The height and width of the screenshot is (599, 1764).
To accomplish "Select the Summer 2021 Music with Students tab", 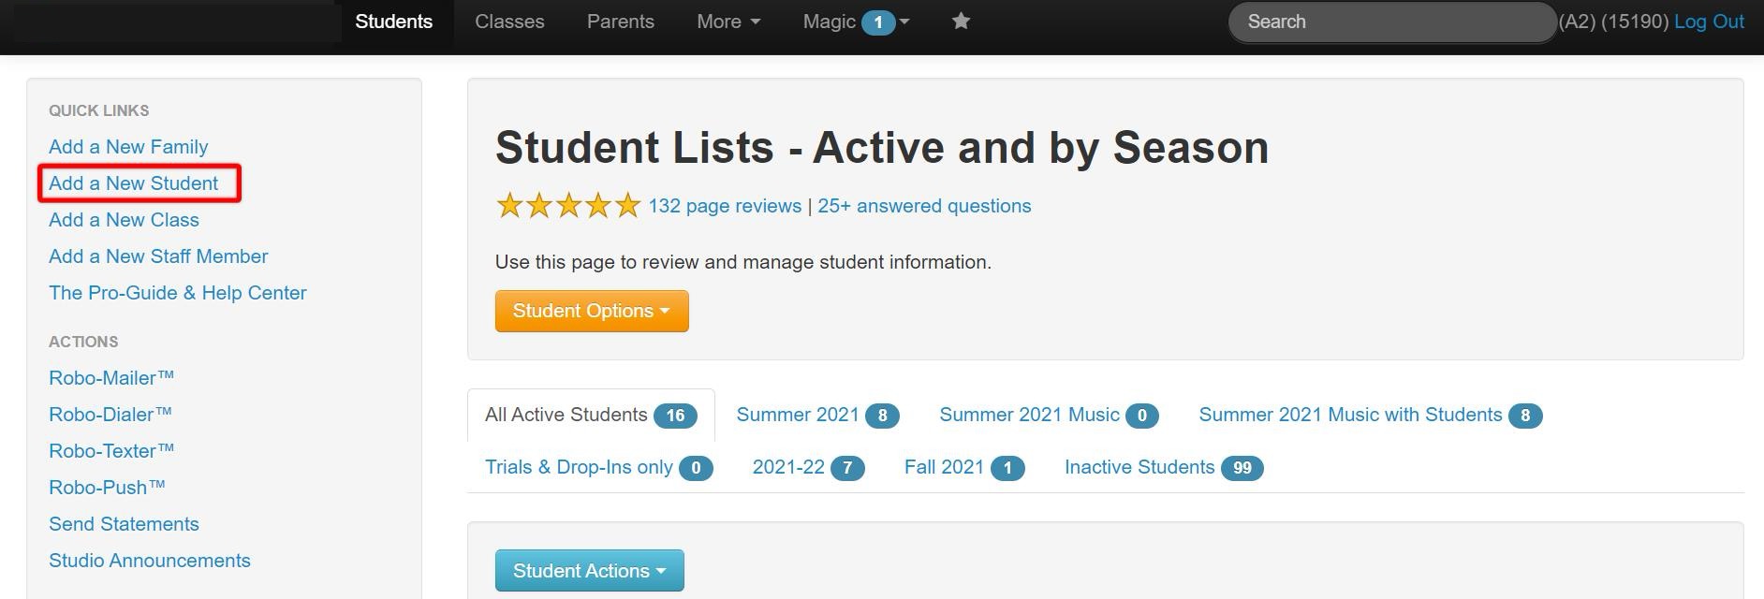I will (x=1369, y=415).
